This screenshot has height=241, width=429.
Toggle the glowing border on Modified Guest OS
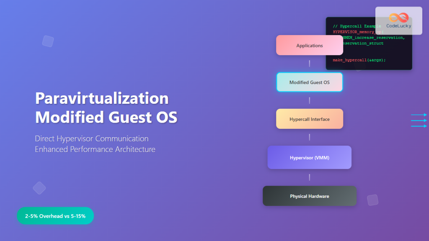pyautogui.click(x=310, y=73)
